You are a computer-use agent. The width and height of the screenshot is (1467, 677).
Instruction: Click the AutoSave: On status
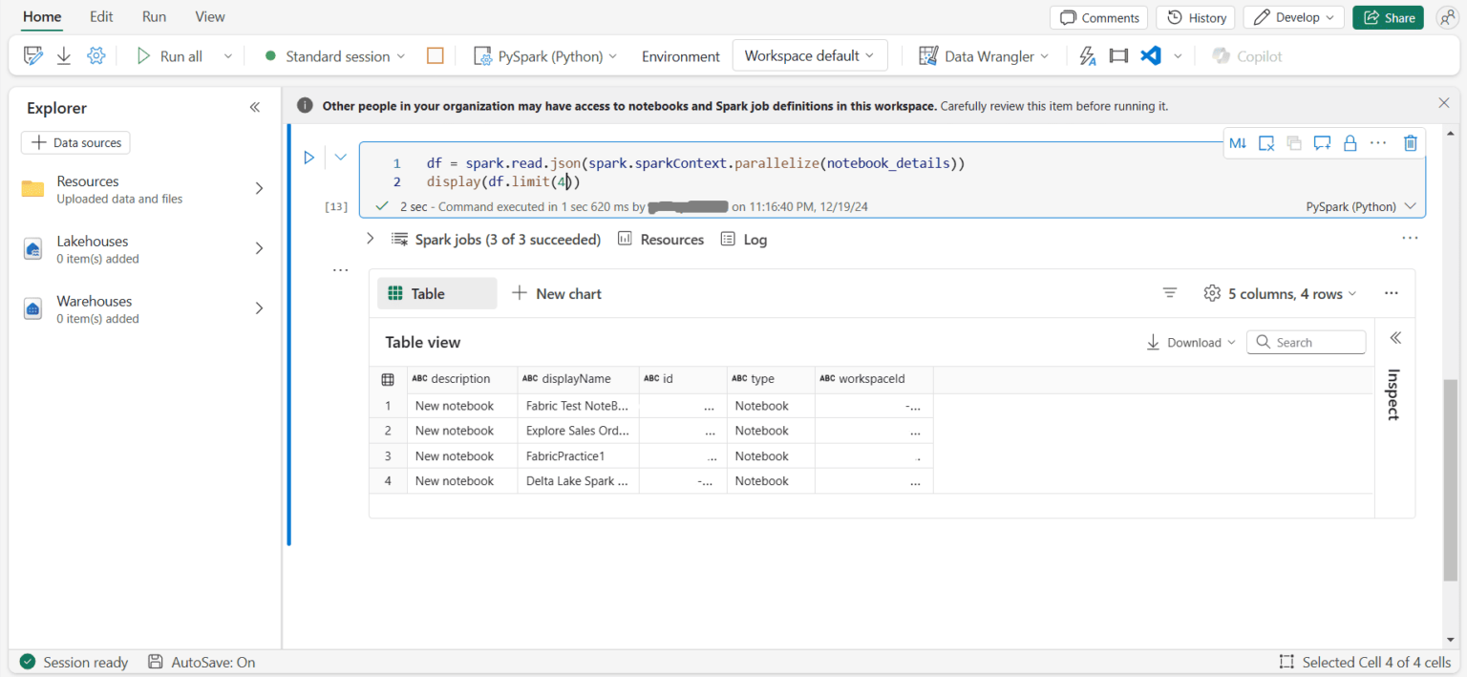coord(202,662)
